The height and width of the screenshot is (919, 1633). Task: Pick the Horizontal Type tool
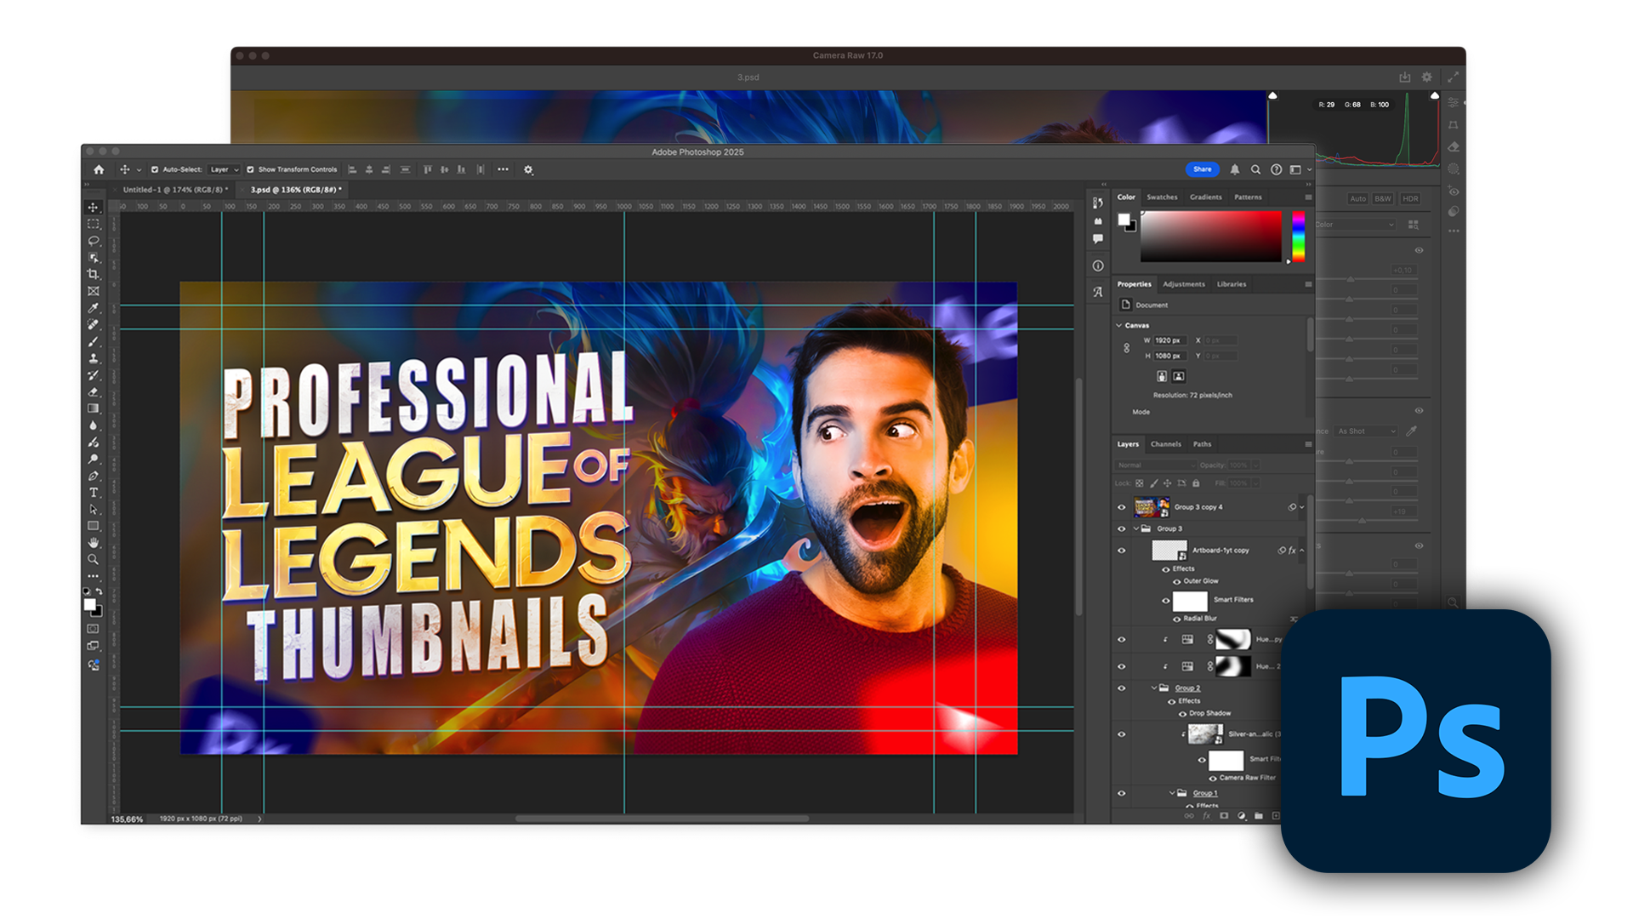point(94,493)
